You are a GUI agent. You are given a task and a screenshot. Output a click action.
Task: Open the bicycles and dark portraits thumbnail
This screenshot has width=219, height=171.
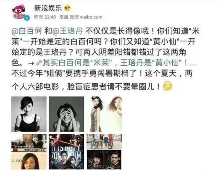click(x=104, y=152)
